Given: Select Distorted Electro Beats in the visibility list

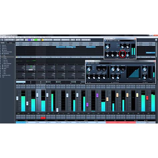Looking at the screenshot, I should tap(7, 52).
